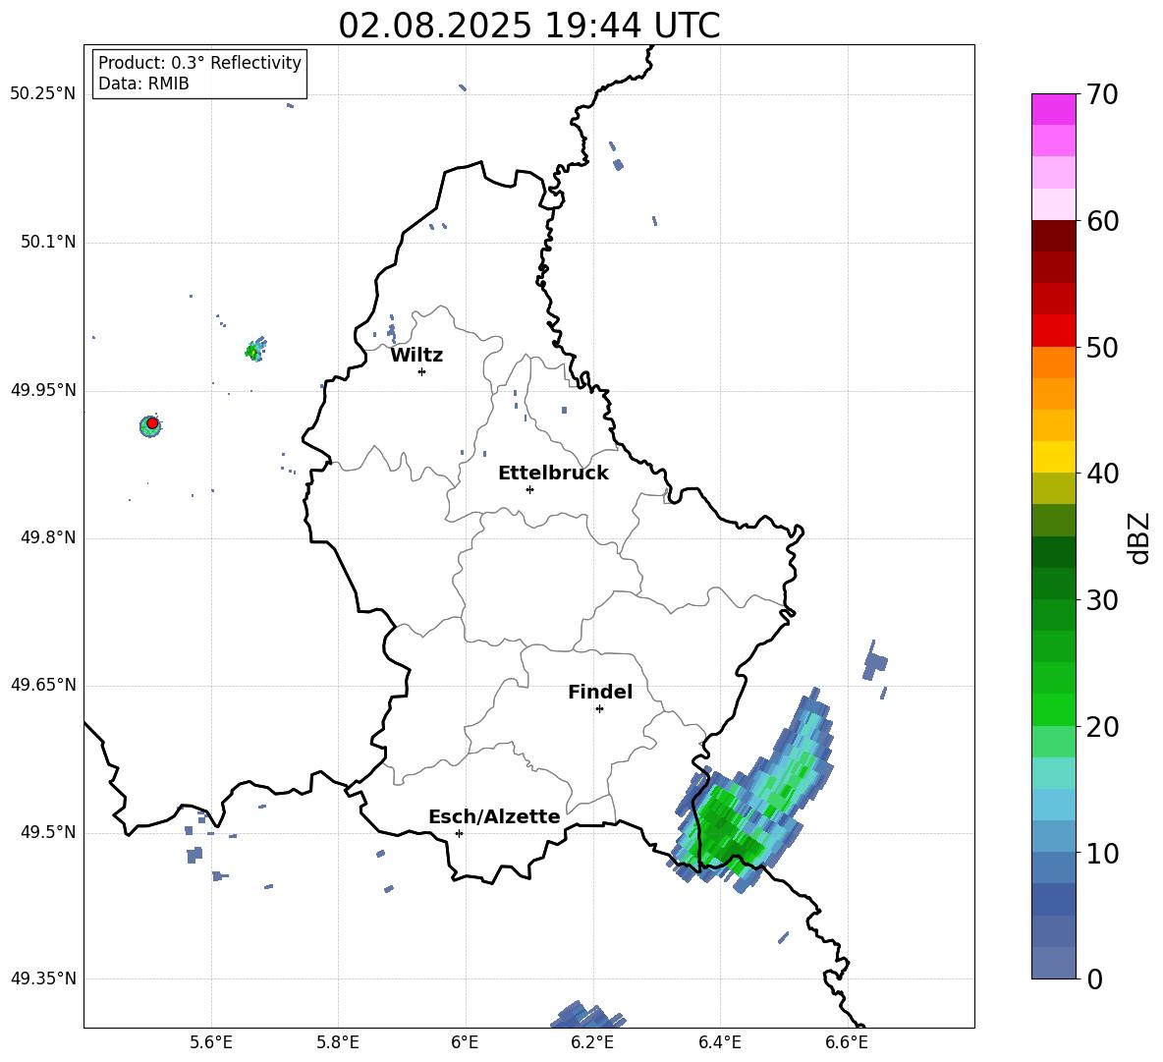
Task: Select the Findel station label
Action: (600, 692)
